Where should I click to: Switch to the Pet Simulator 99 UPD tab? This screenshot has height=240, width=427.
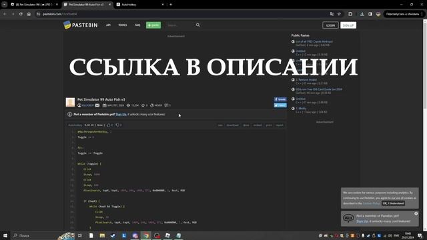34,5
